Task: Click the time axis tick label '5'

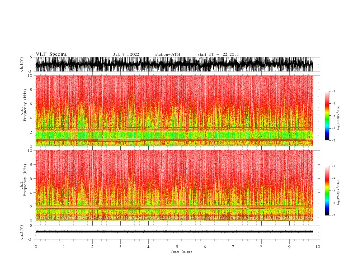Action: (177, 247)
